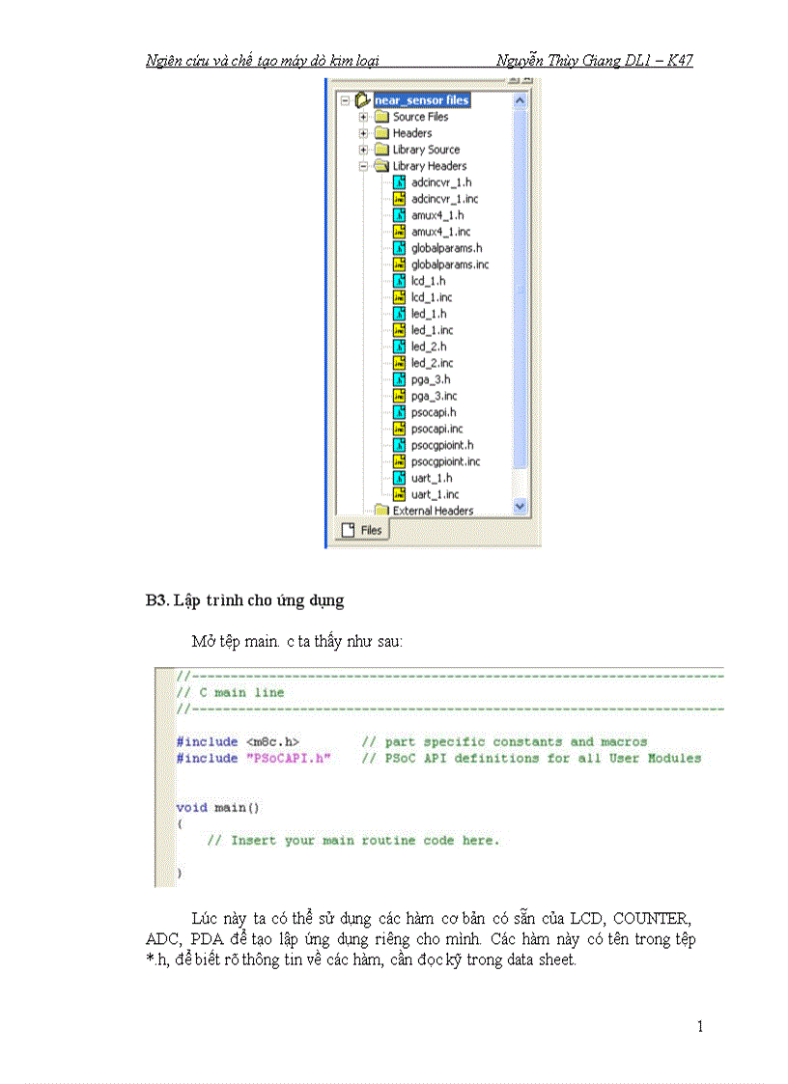The image size is (788, 1084).
Task: Click the adcincvr_1.inc file icon
Action: coord(399,199)
